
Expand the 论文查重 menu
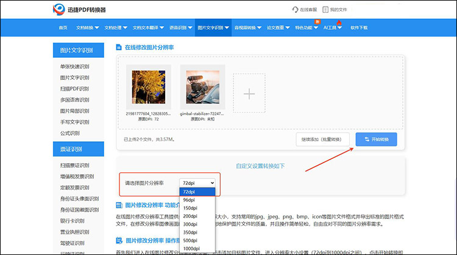point(278,27)
